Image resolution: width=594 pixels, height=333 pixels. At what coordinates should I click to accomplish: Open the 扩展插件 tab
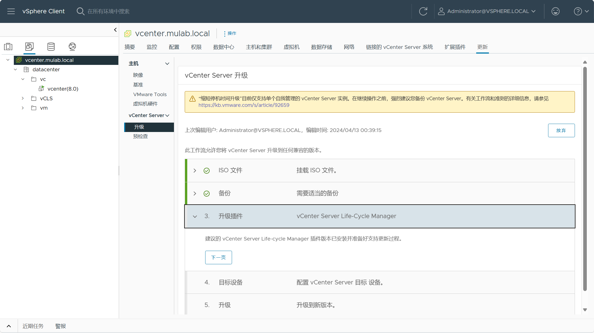pyautogui.click(x=455, y=47)
